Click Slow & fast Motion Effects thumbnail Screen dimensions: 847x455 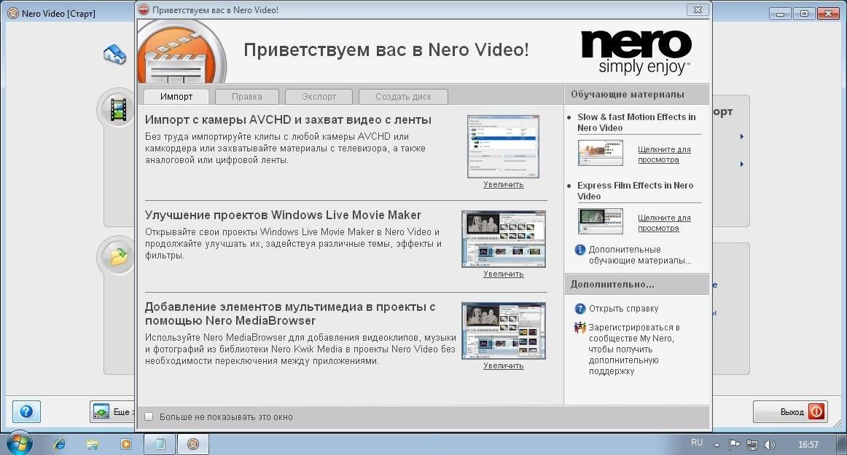[601, 153]
